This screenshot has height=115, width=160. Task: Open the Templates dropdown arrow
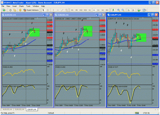click(146, 10)
